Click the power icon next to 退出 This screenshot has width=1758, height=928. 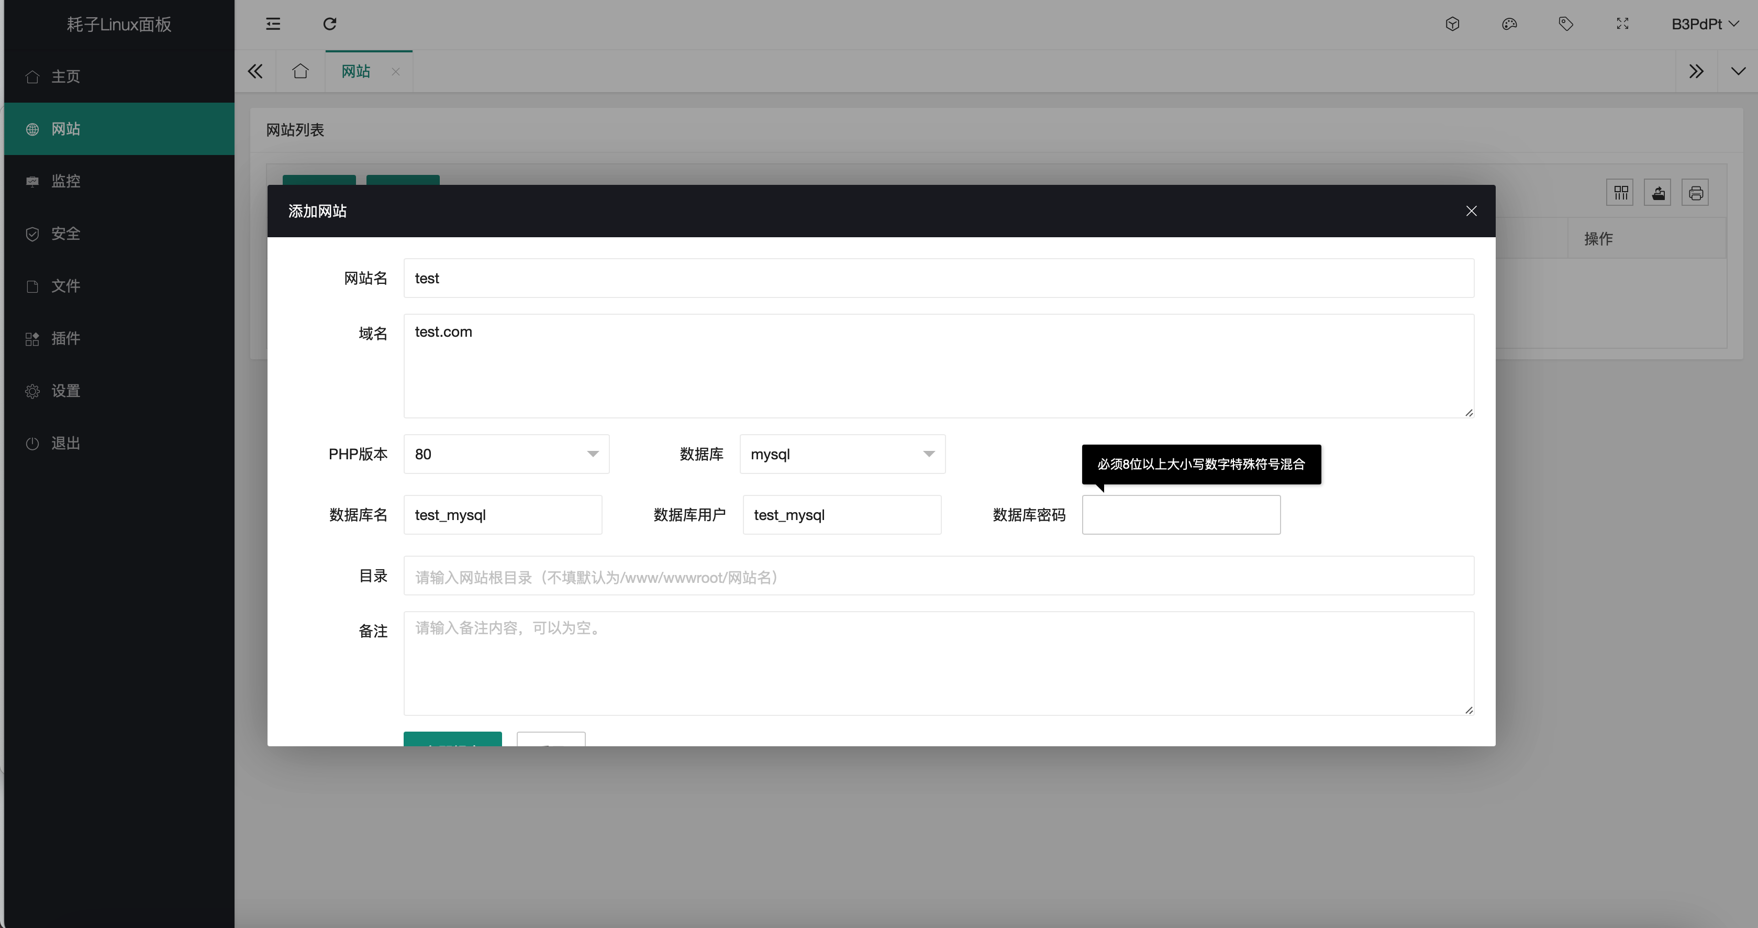(x=32, y=444)
